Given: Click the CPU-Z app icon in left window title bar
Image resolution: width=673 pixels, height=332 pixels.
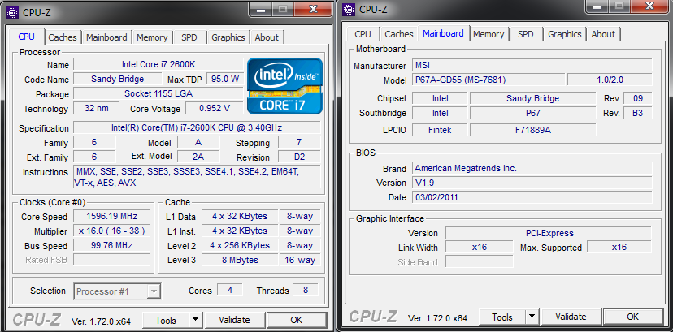Looking at the screenshot, I should (12, 12).
